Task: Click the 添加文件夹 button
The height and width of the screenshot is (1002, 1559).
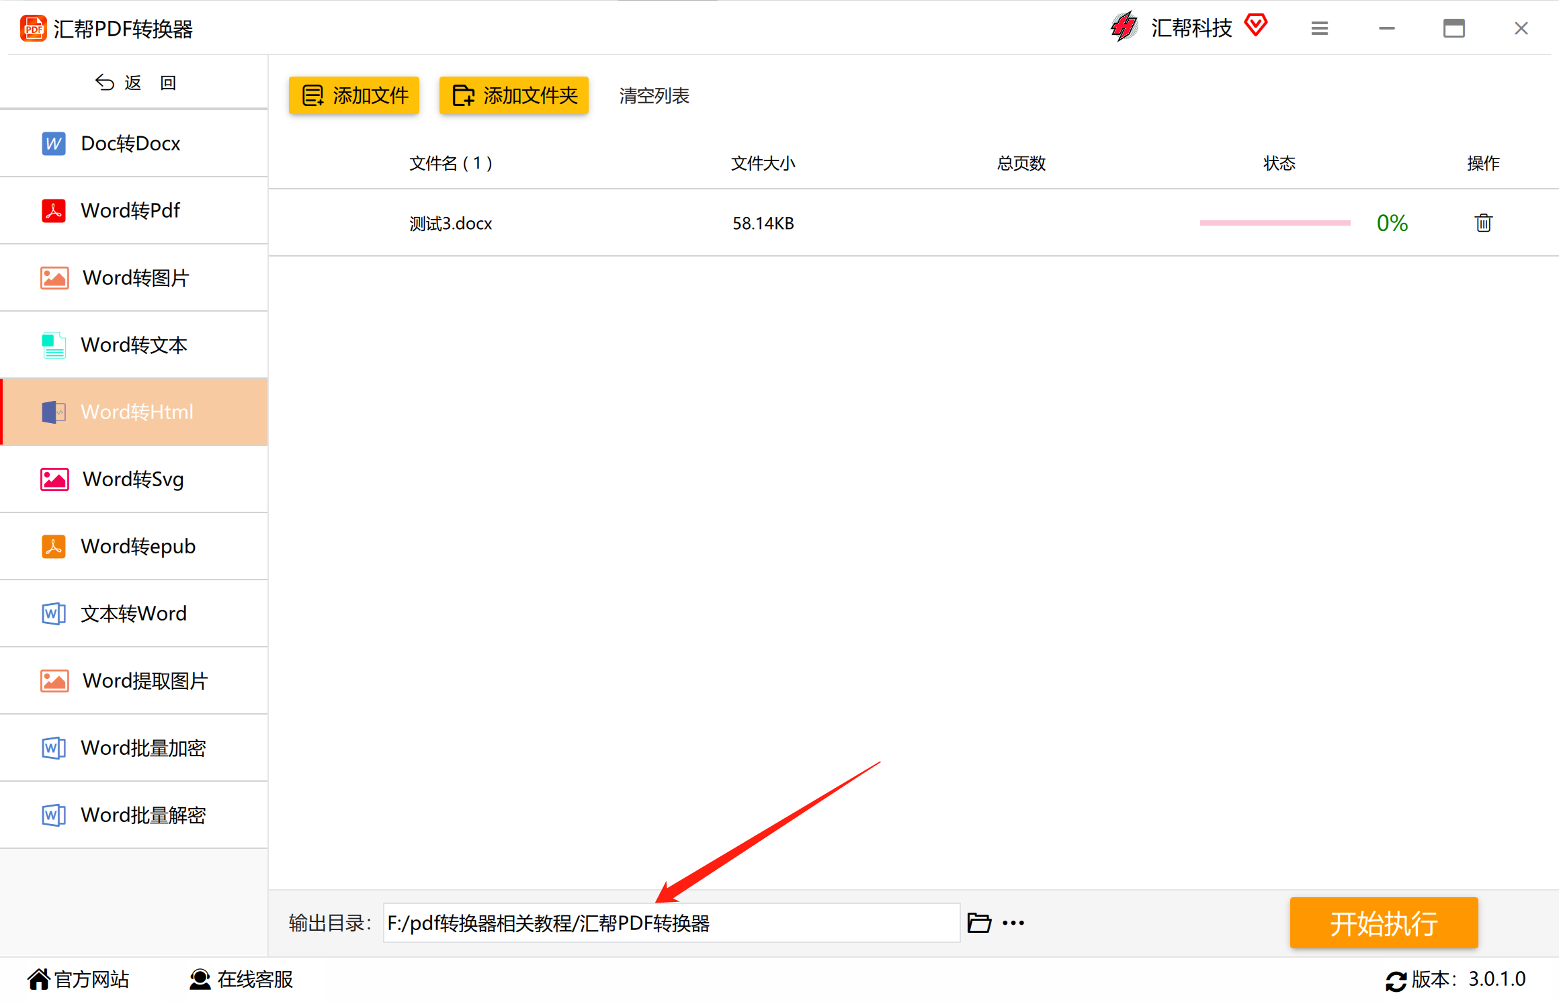Action: click(514, 95)
